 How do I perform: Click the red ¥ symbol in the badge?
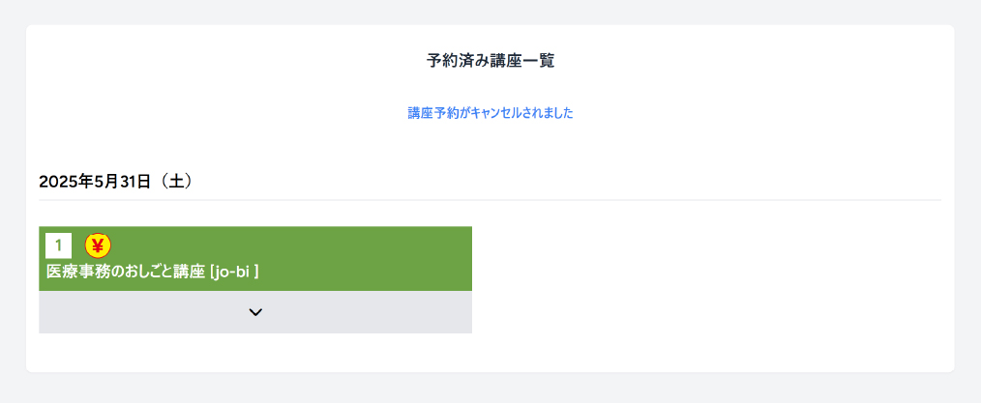click(x=98, y=245)
